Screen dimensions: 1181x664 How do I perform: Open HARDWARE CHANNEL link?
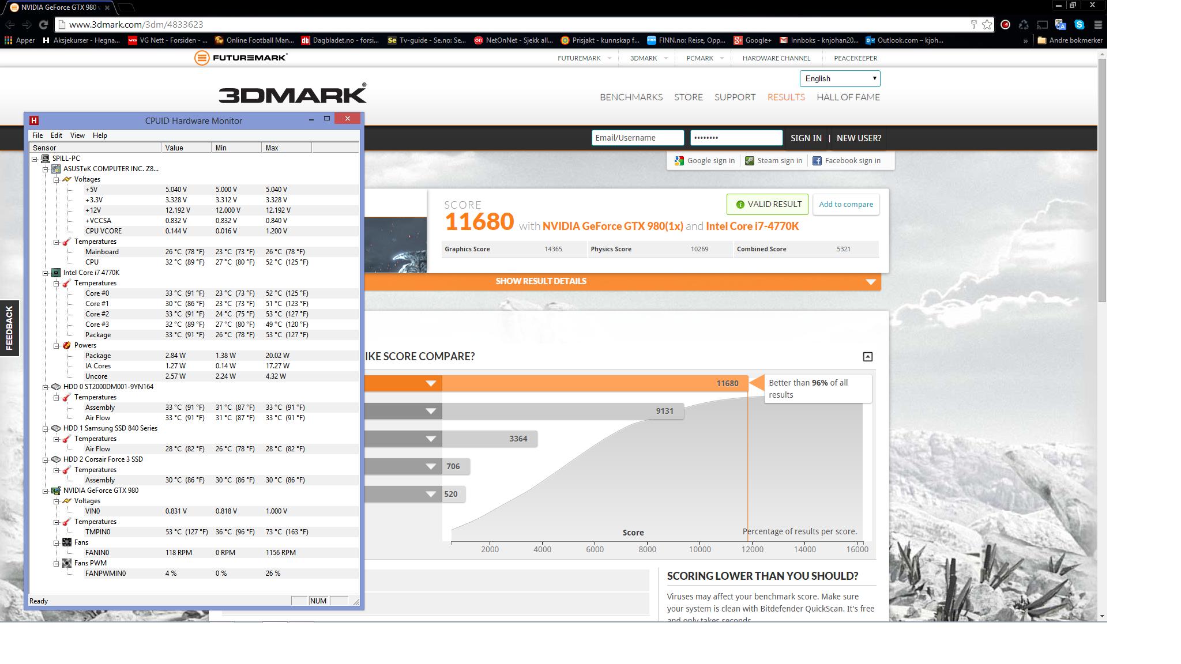776,58
